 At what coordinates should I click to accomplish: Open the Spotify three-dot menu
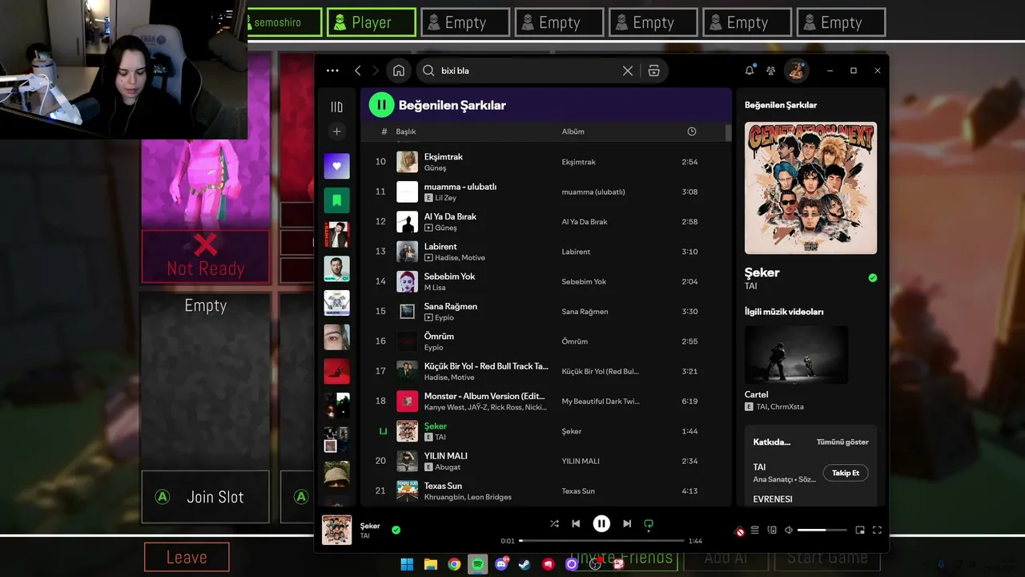pos(333,71)
